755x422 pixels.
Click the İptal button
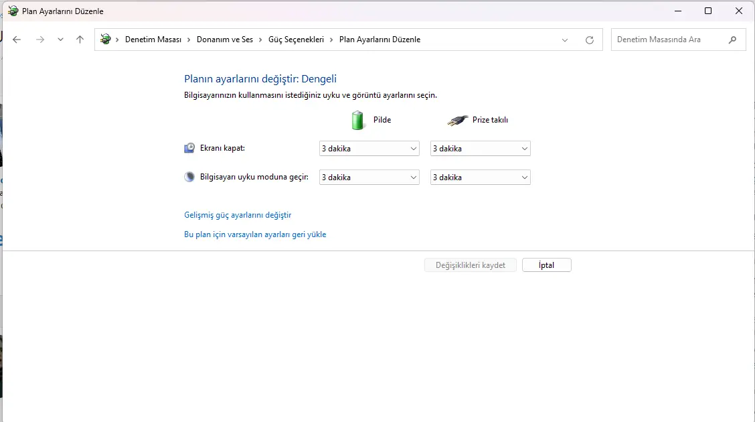point(547,265)
